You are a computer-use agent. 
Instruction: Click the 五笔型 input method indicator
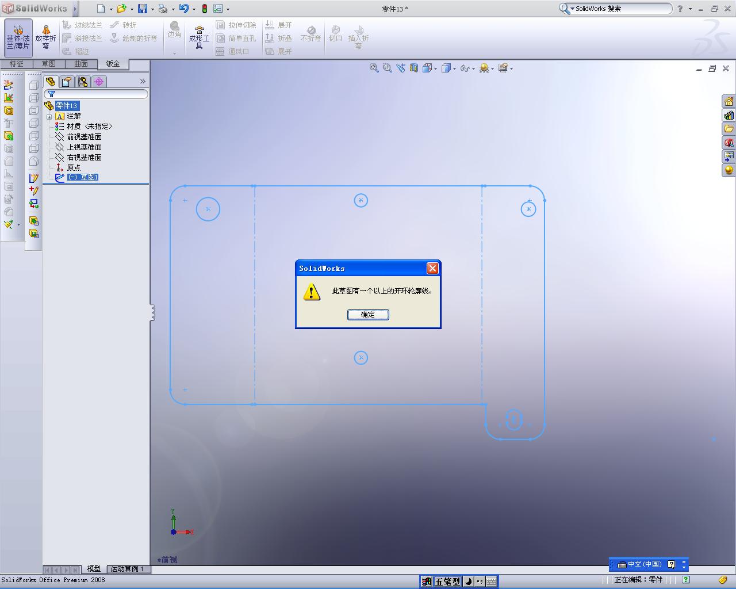(447, 582)
